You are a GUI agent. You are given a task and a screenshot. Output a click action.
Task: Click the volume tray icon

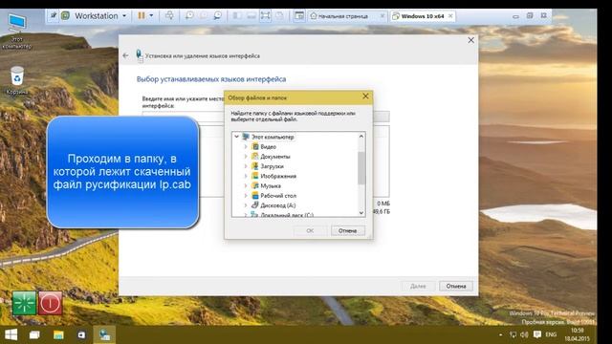click(524, 334)
